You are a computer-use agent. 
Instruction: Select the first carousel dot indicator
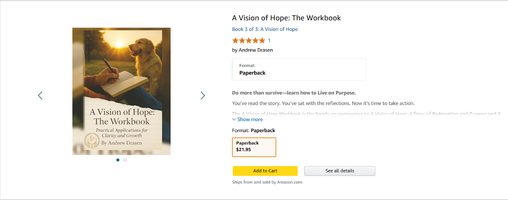(118, 160)
